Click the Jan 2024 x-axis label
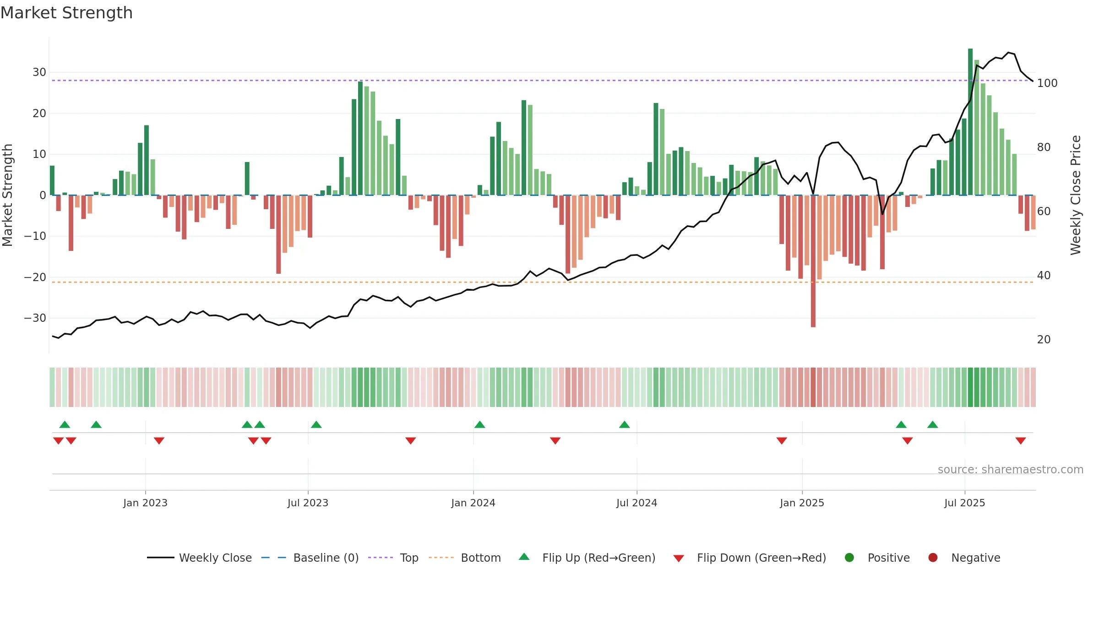Screen dimensions: 1099x618 [473, 503]
